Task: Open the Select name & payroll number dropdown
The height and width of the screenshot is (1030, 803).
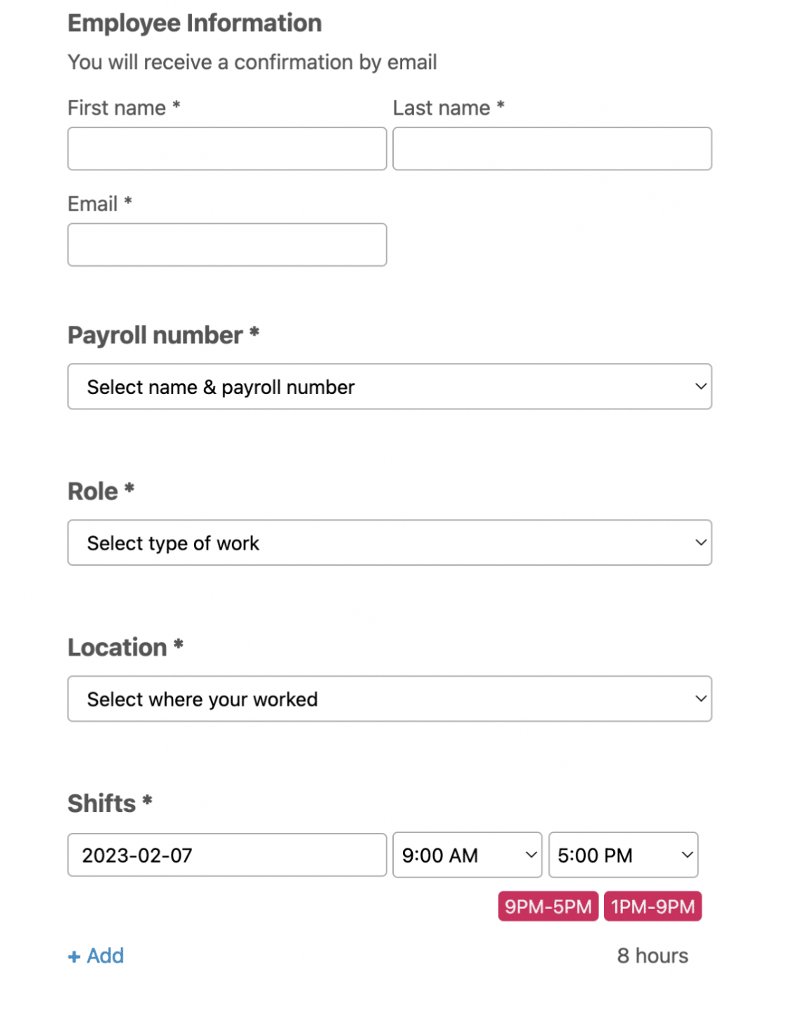Action: point(389,386)
